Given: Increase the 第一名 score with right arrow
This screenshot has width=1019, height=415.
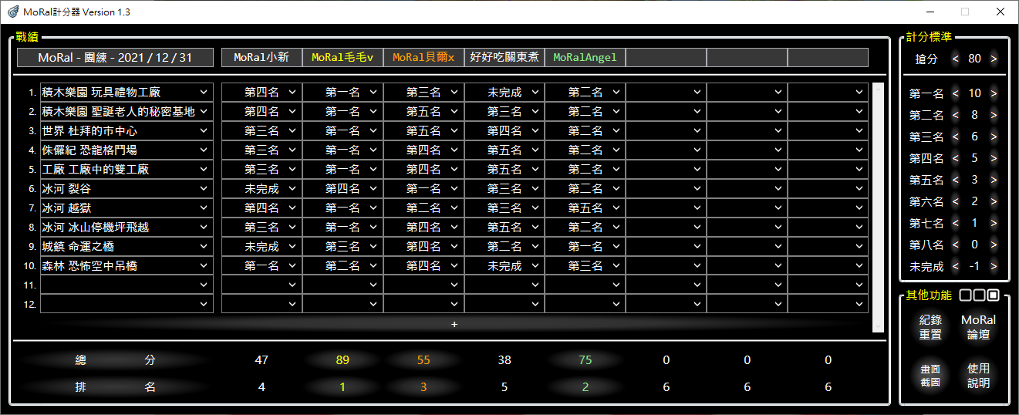Looking at the screenshot, I should point(994,93).
